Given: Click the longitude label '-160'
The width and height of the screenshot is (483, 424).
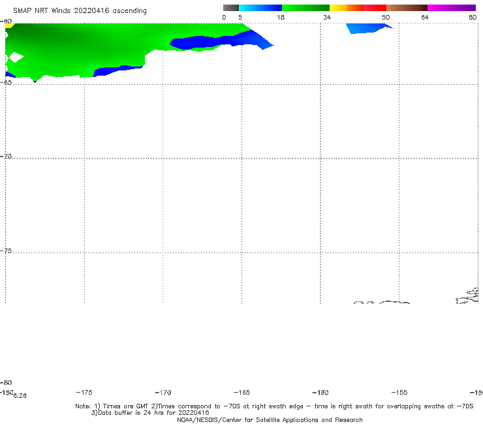Looking at the screenshot, I should [320, 393].
